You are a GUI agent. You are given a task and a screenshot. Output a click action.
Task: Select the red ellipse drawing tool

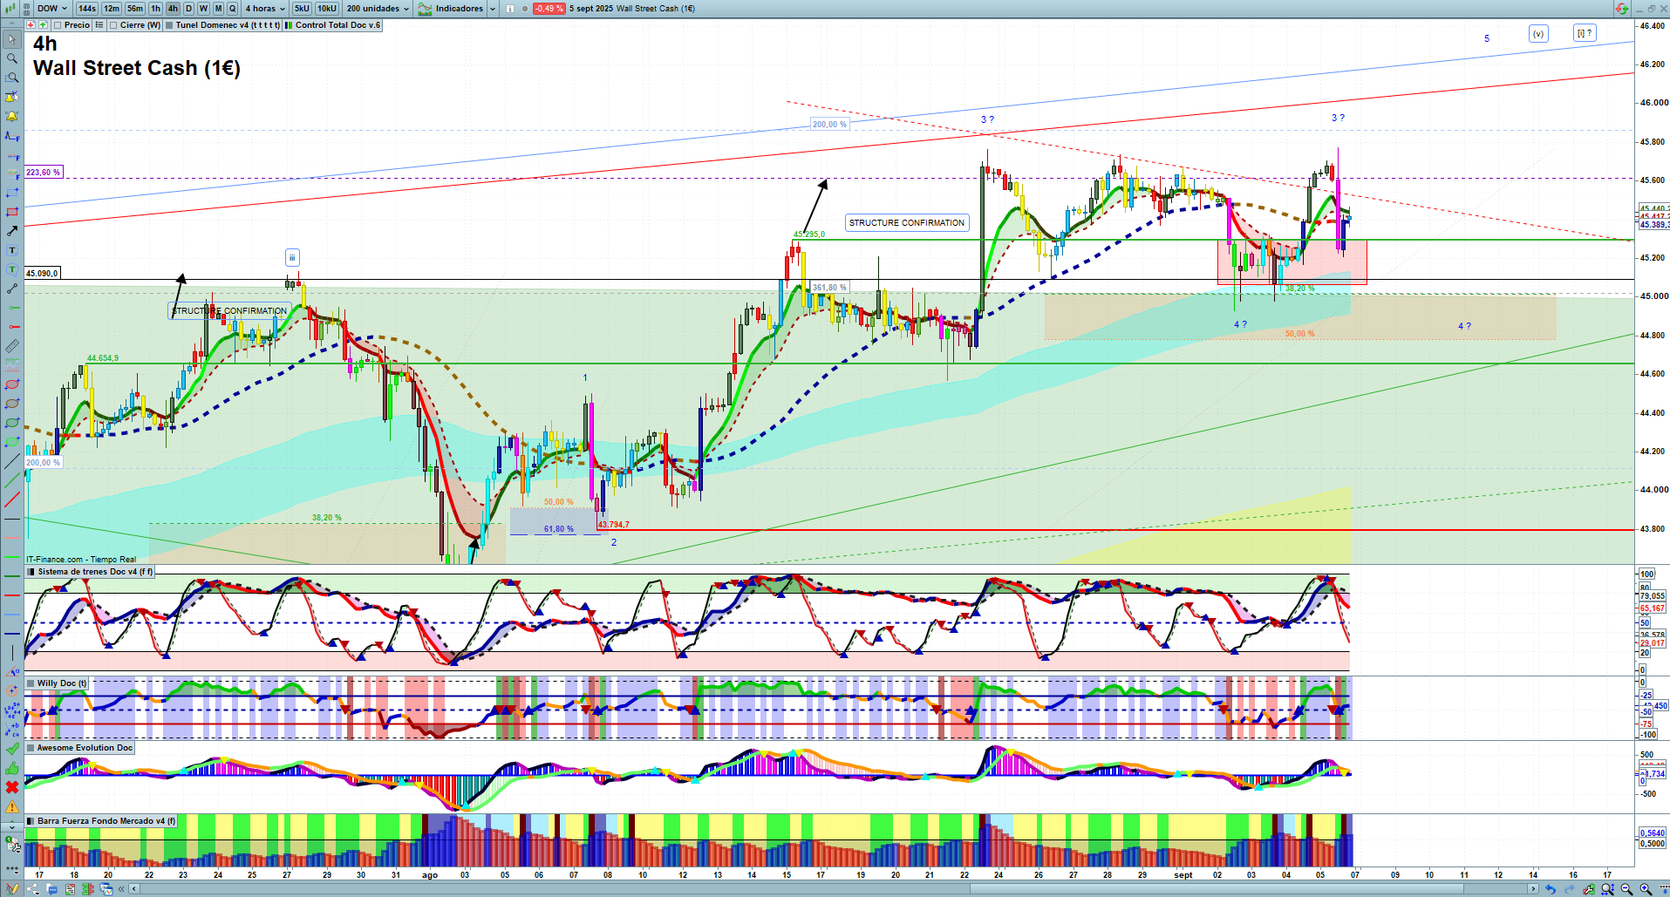click(12, 384)
